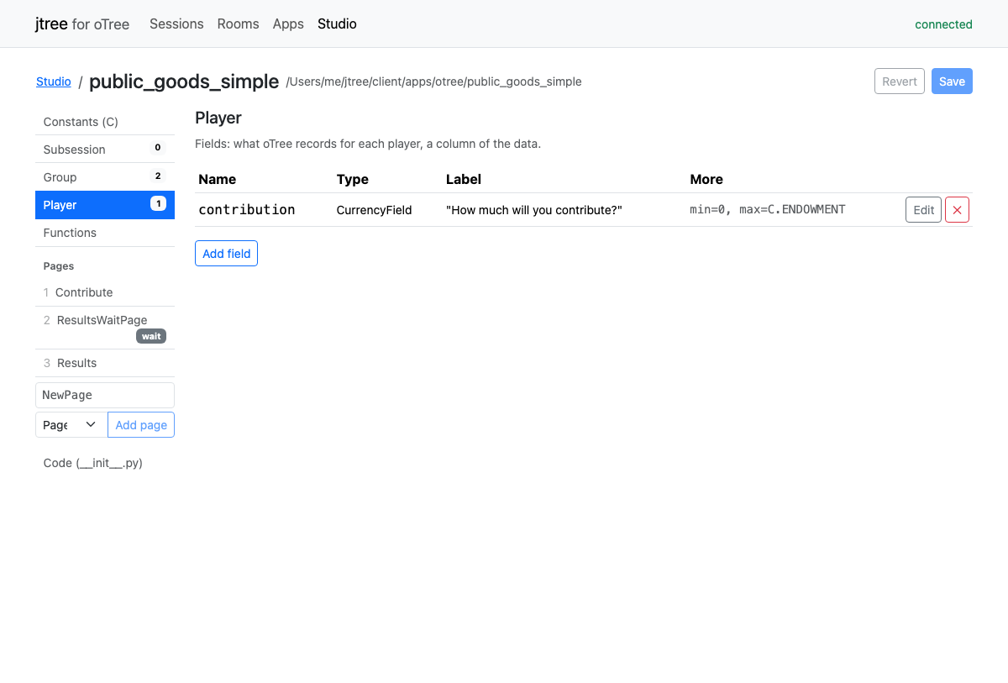Viewport: 1008px width, 683px height.
Task: Save the app changes
Action: (952, 81)
